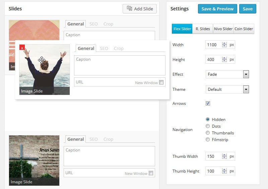Select the Flex Slider tab
Screen dimensions: 268x189
182,29
